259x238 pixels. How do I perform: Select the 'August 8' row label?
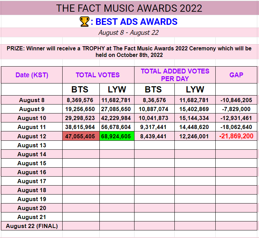[x=32, y=100]
